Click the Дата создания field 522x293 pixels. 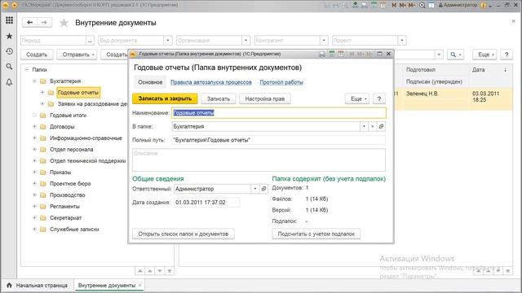(206, 203)
